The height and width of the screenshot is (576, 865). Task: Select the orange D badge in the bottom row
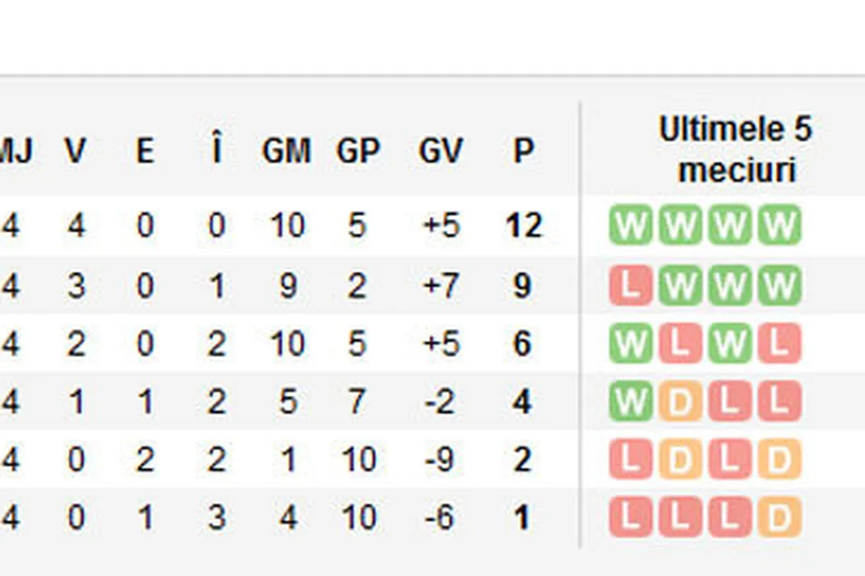pyautogui.click(x=778, y=518)
